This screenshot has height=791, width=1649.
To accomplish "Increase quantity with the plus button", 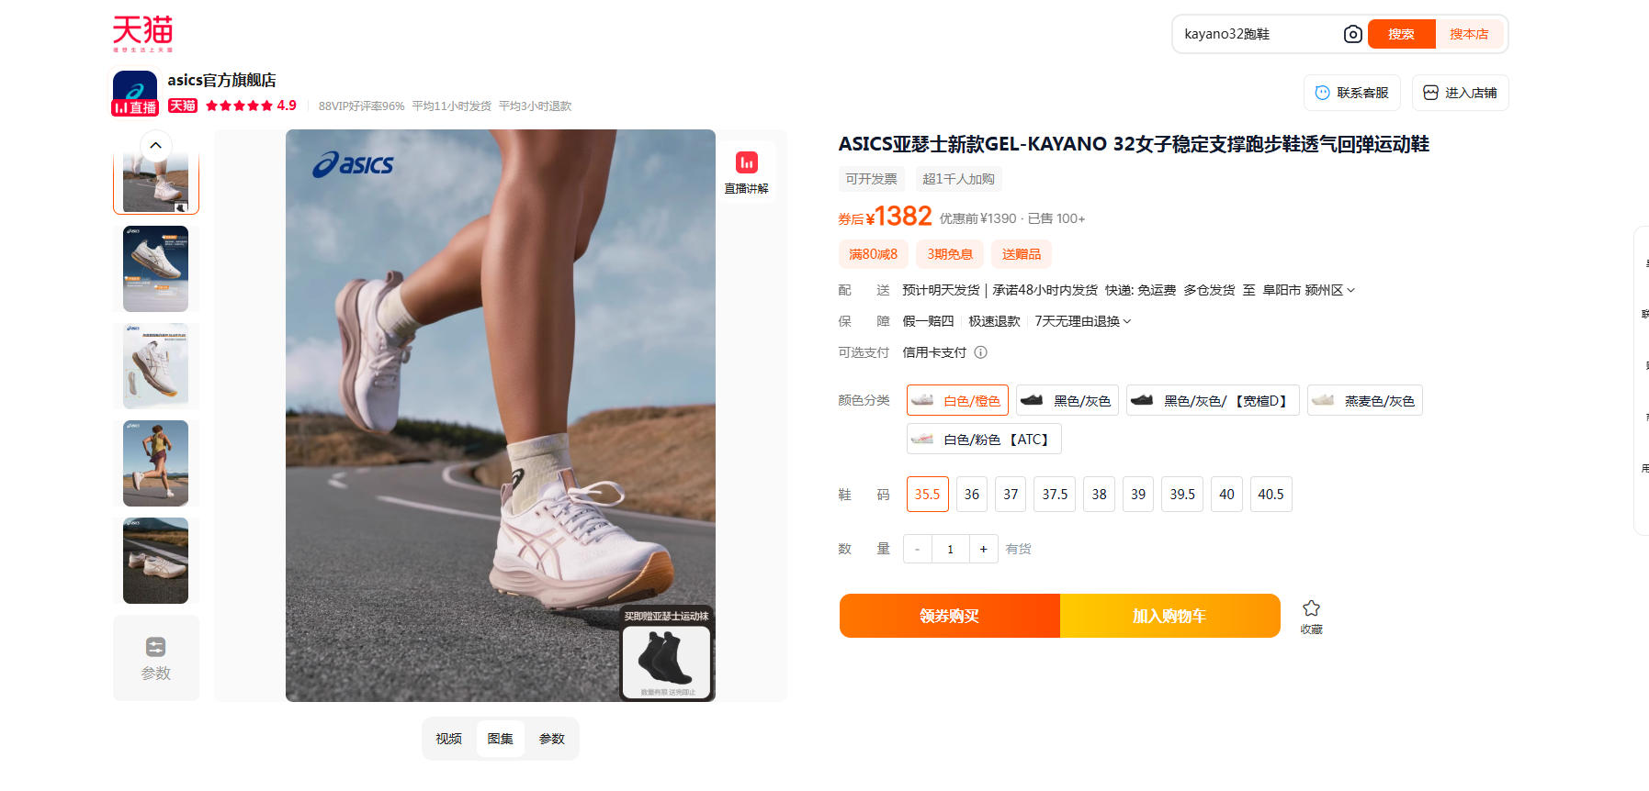I will [x=983, y=549].
